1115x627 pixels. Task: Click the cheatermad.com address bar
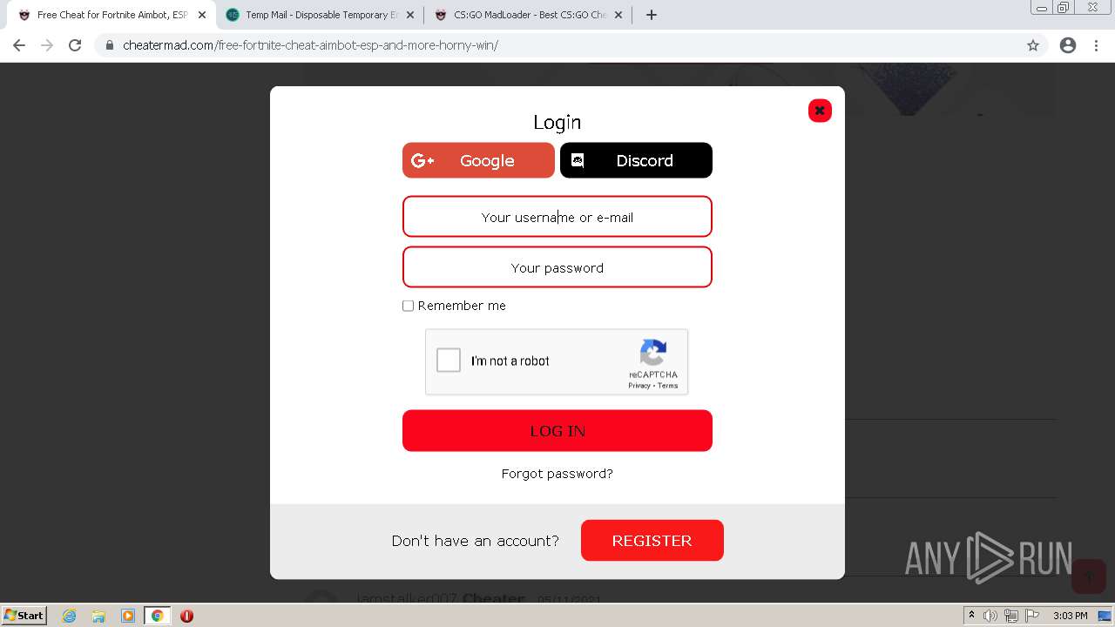(x=557, y=45)
